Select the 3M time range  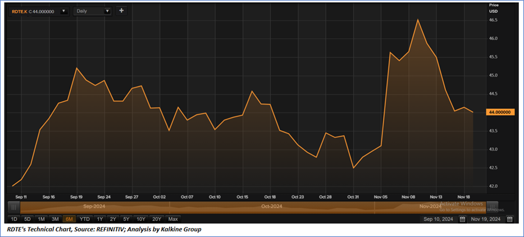click(55, 219)
